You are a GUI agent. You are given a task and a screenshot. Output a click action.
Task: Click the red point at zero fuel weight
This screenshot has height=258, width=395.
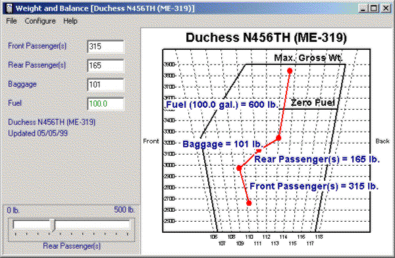(278, 138)
